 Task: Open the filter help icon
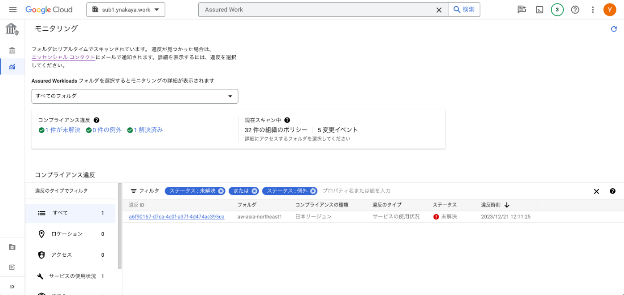(x=613, y=191)
